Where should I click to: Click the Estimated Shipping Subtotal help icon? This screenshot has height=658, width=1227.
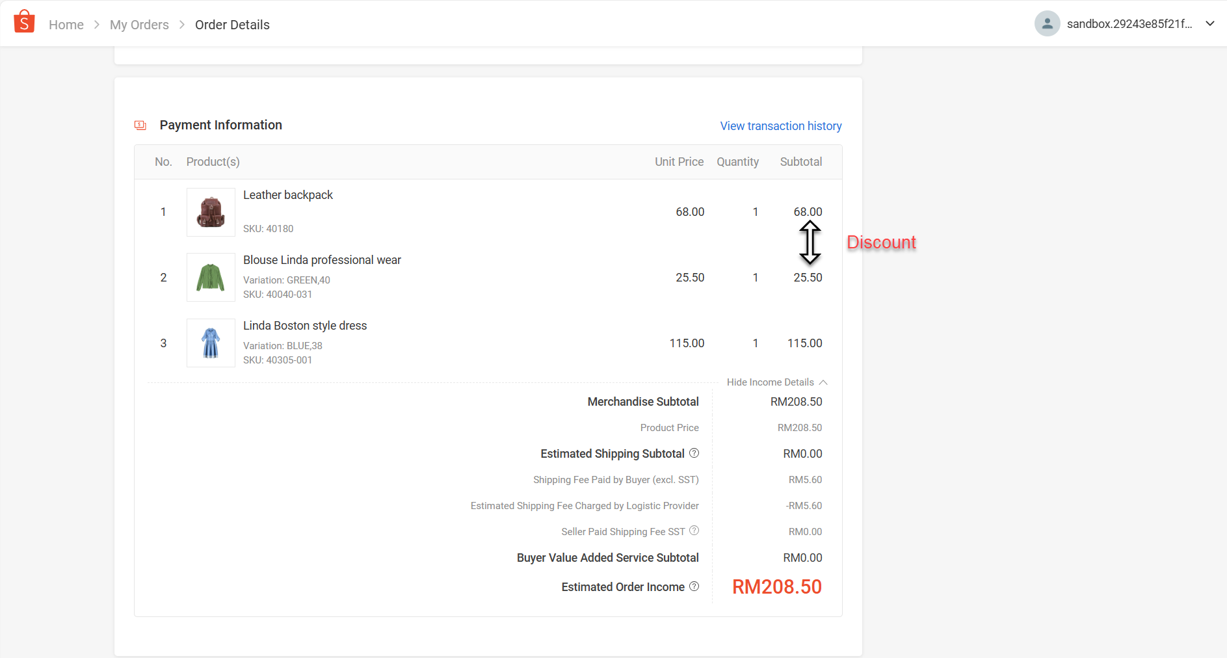coord(694,453)
